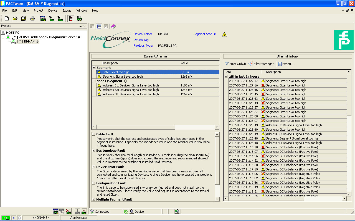Click the Print toolbar icon
The image size is (355, 221).
pos(32,19)
